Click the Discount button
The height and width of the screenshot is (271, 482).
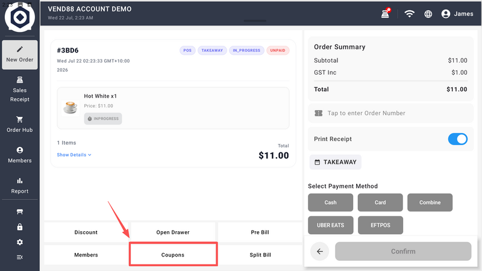tap(86, 232)
